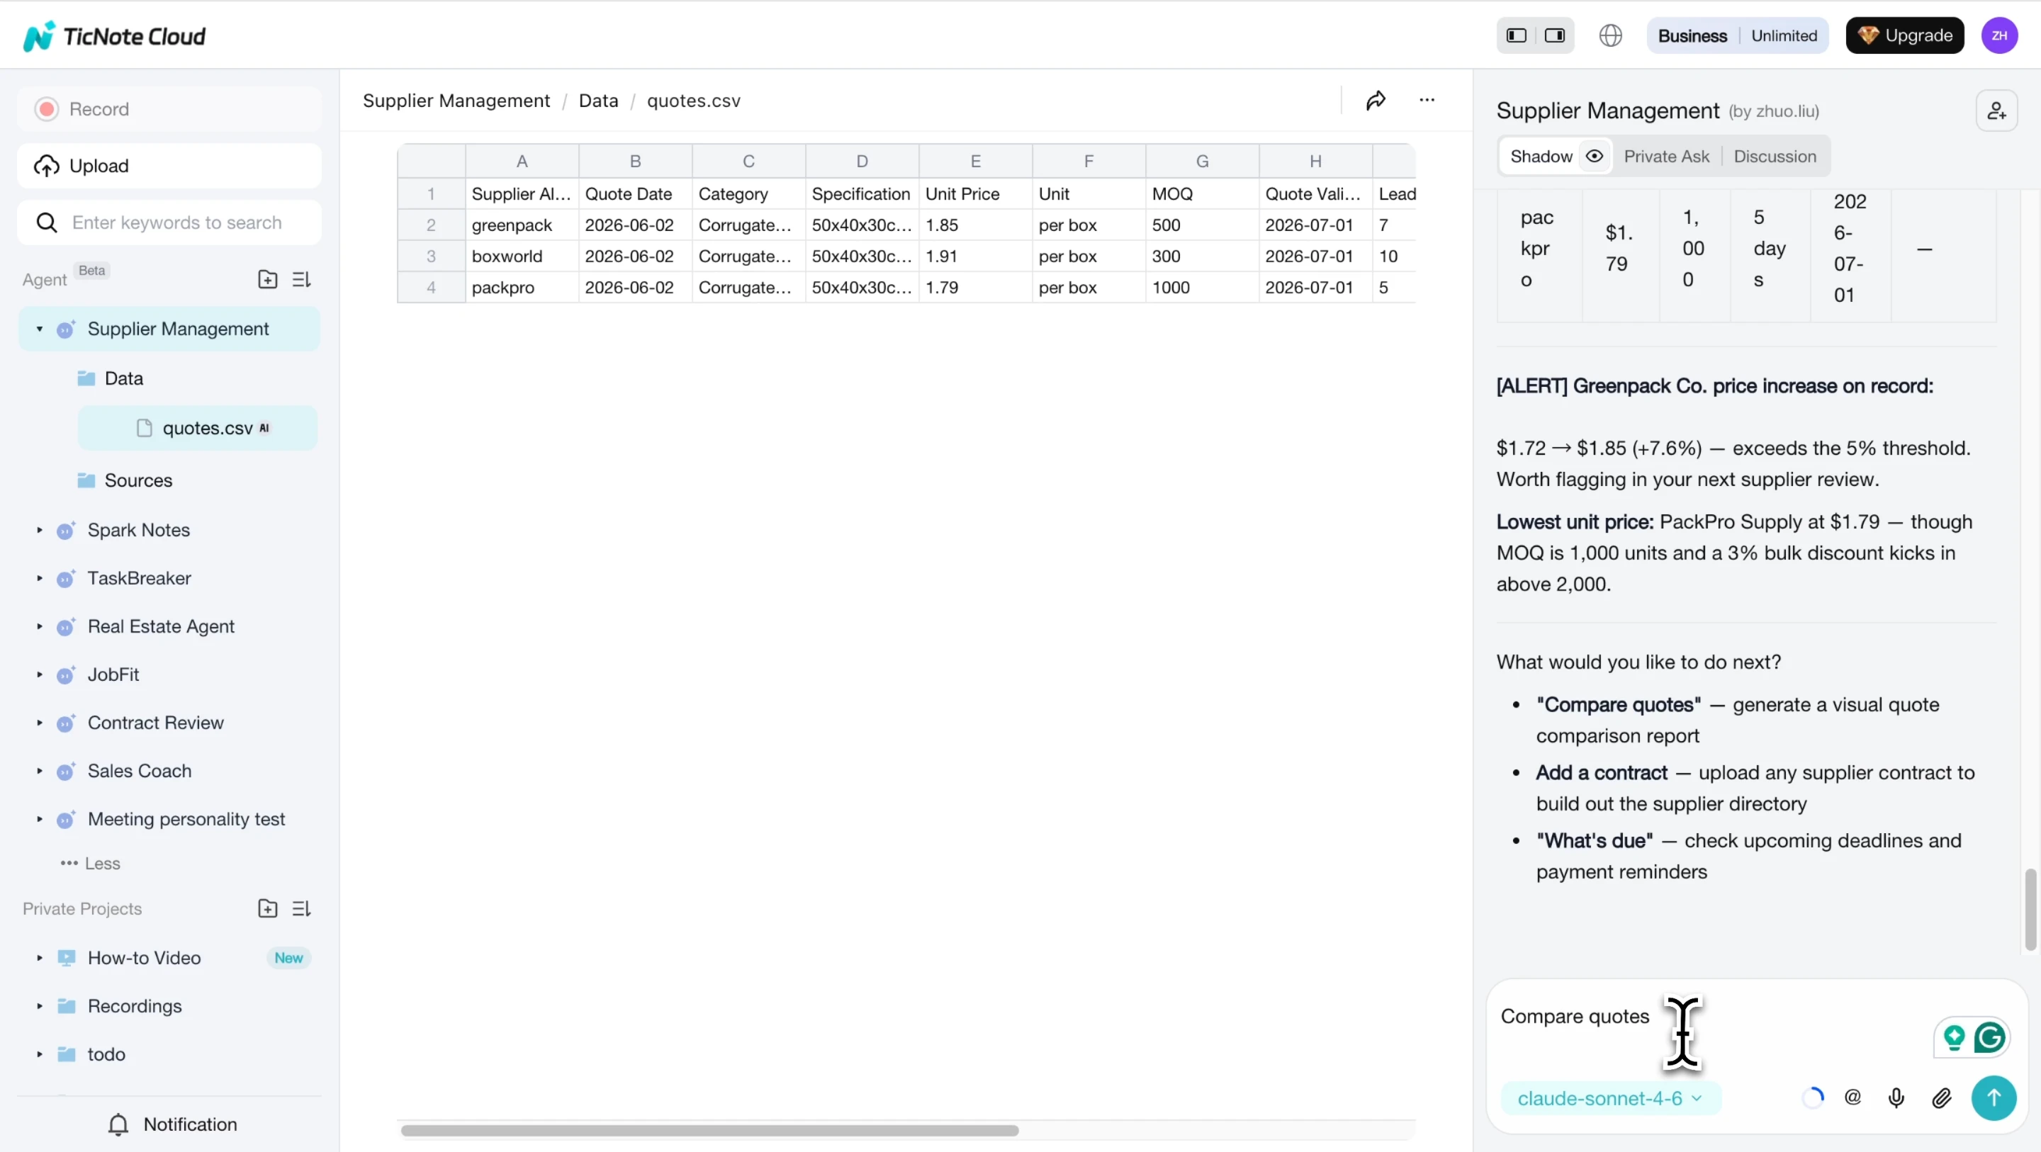Open the Sources folder
The width and height of the screenshot is (2041, 1152).
point(138,480)
